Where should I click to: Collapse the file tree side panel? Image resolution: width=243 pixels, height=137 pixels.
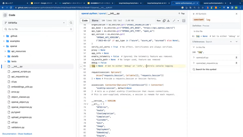pos(5,15)
